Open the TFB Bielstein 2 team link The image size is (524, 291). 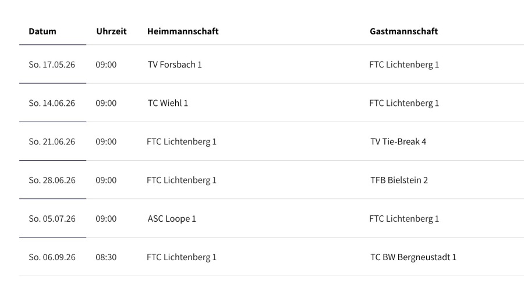click(x=399, y=180)
